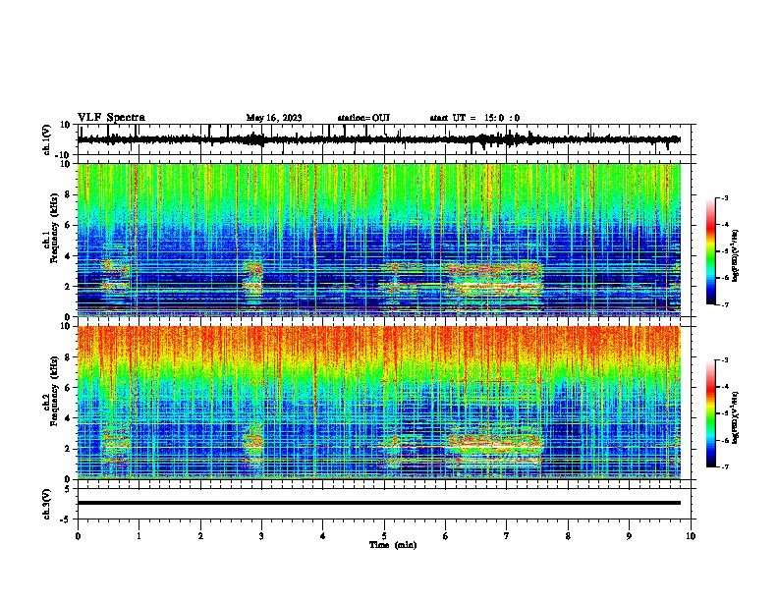Click the "-3" label on ch.1 color bar

pos(724,197)
